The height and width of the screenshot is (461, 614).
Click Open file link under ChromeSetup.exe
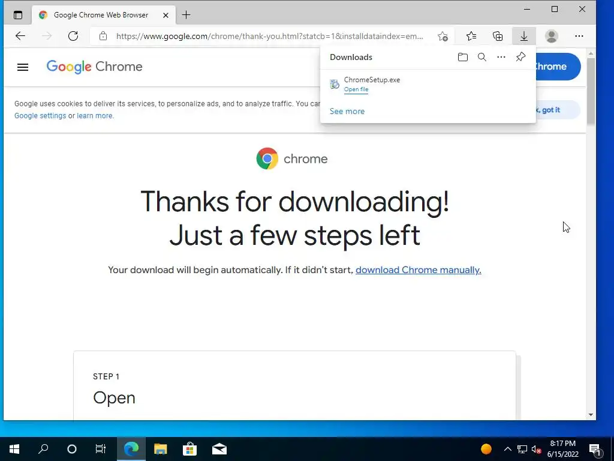(x=356, y=89)
